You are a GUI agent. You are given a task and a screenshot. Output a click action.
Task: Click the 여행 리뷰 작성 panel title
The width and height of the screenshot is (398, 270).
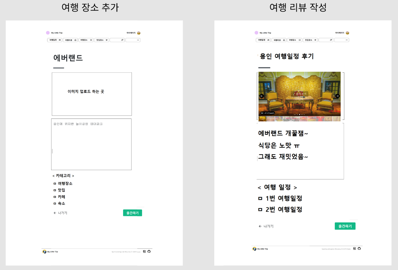point(298,7)
